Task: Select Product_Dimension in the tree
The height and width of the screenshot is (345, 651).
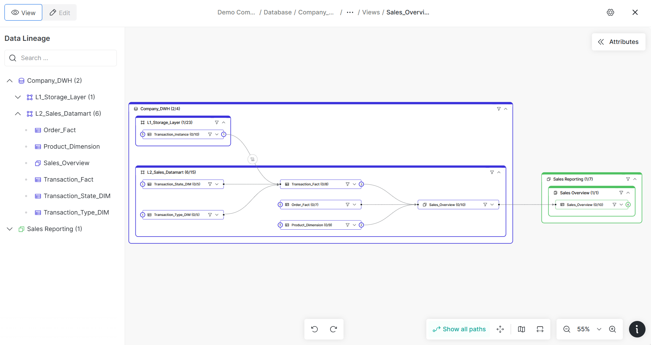Action: (x=71, y=147)
